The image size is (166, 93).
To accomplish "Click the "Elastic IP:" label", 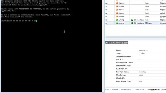I will pos(120,78).
